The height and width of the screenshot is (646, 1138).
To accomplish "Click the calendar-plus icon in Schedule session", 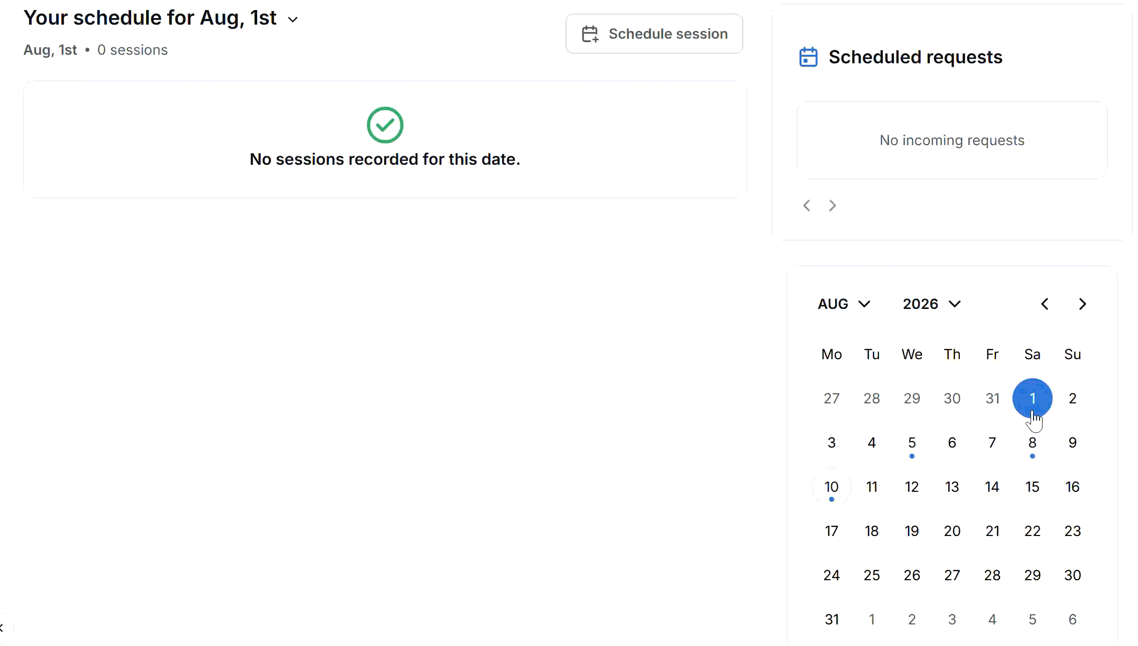I will tap(590, 34).
